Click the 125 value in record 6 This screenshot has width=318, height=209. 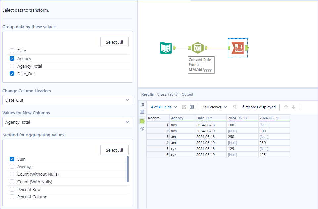pos(274,155)
